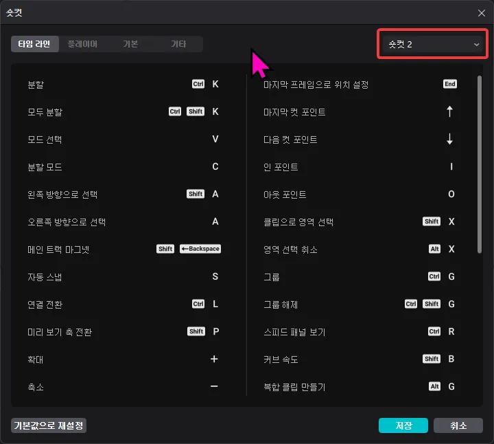Click the P key for 미리 보기 축 전환

pos(216,331)
